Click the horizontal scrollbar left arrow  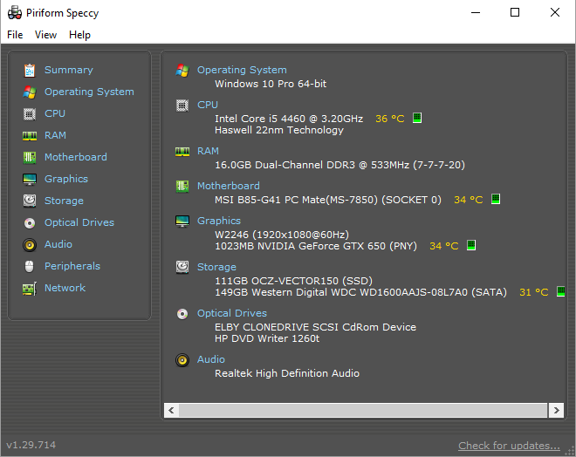pos(171,410)
